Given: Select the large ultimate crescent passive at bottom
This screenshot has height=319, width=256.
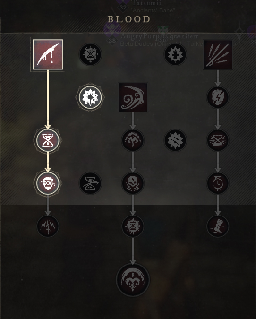Looking at the screenshot, I should 133,280.
